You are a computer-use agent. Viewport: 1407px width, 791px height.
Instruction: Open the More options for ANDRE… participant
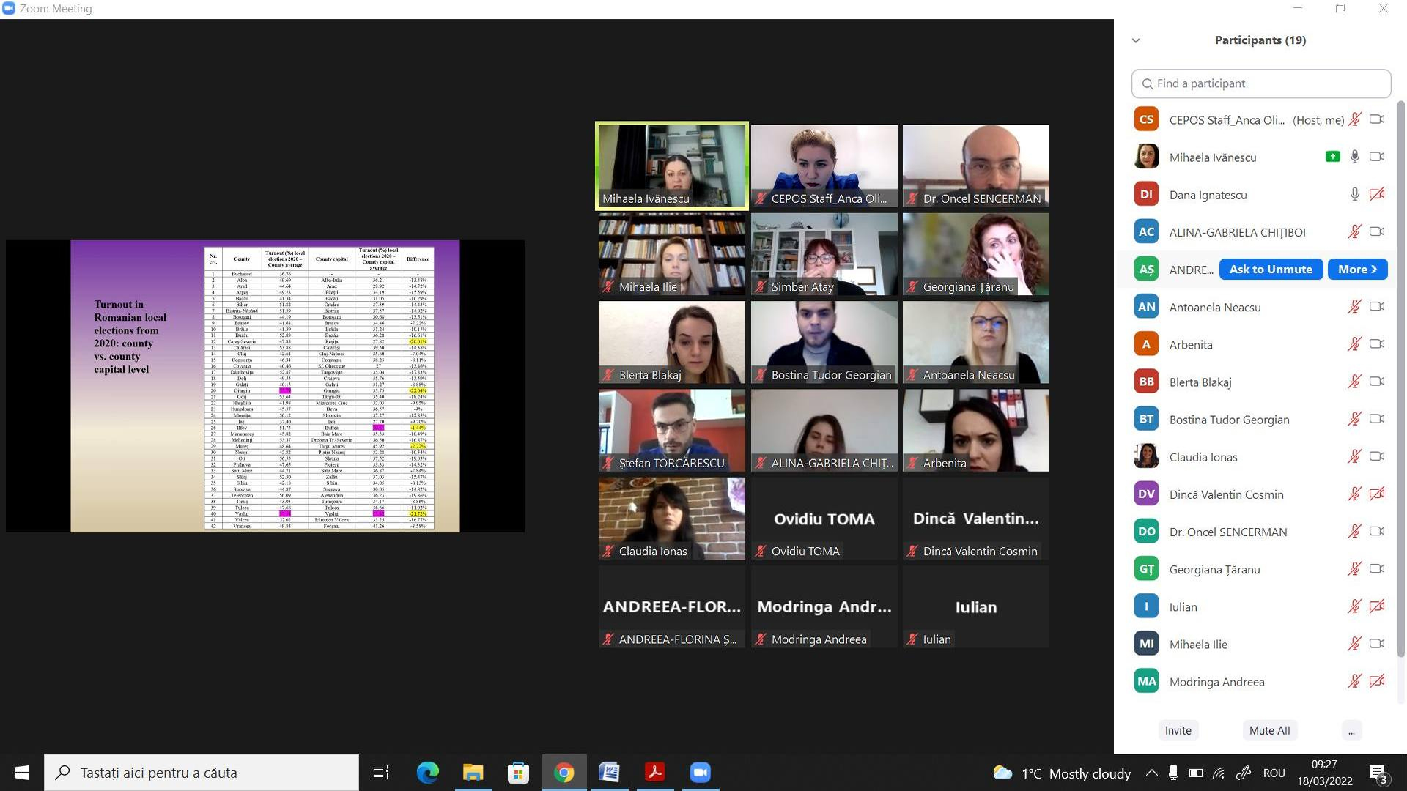click(1356, 270)
